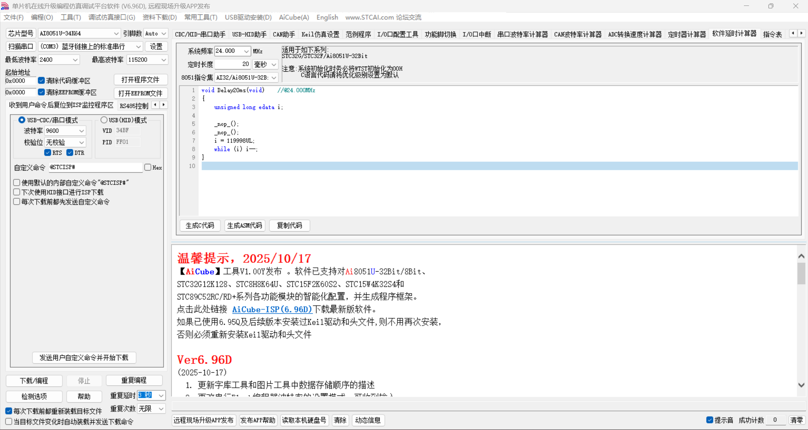
Task: Click the notice panel vertical scrollbar thumb
Action: point(801,273)
